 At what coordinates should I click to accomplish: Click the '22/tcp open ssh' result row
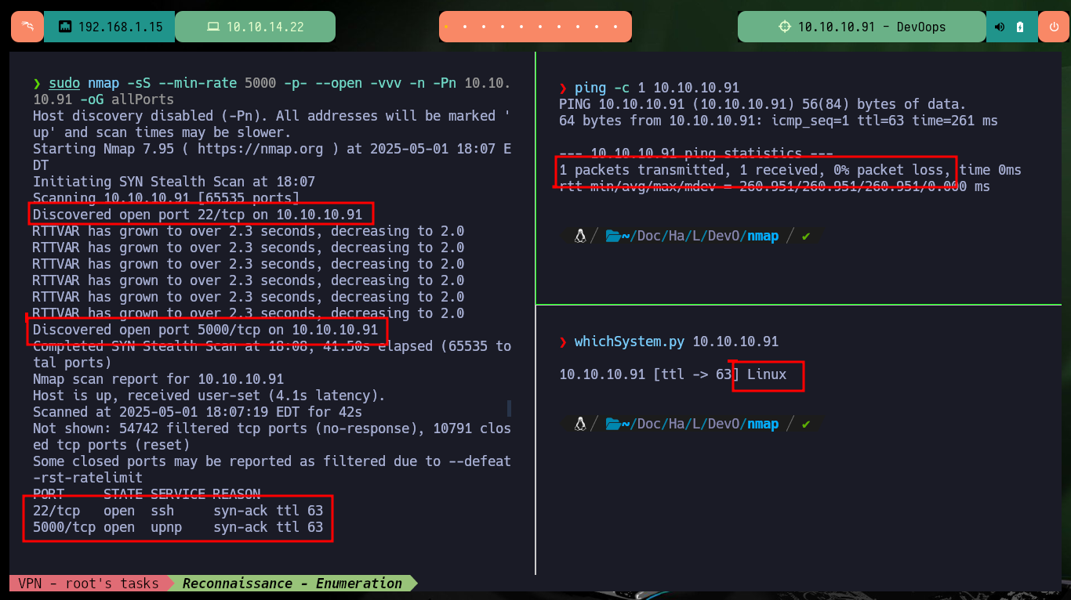pyautogui.click(x=178, y=511)
